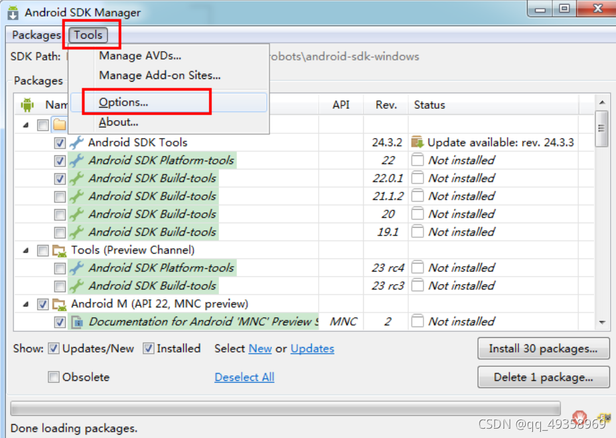Click the Tools (Preview Channel) folder icon

(x=60, y=250)
